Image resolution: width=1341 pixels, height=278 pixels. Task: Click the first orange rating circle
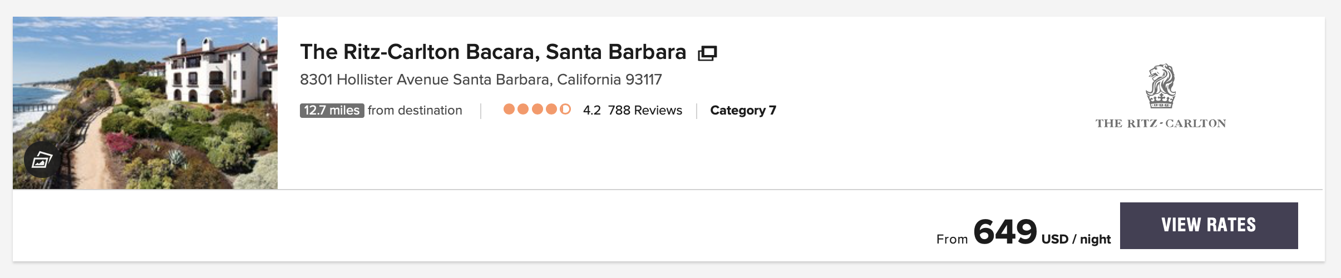coord(509,109)
